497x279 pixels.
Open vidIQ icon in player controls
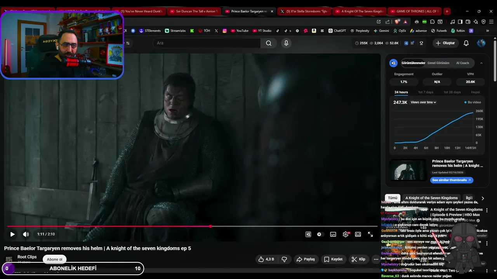coord(308,234)
